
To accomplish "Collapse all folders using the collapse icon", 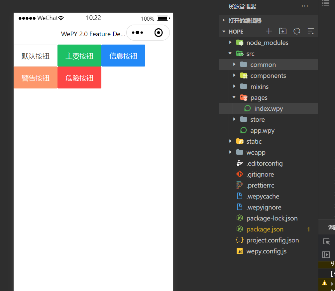I will [x=310, y=31].
